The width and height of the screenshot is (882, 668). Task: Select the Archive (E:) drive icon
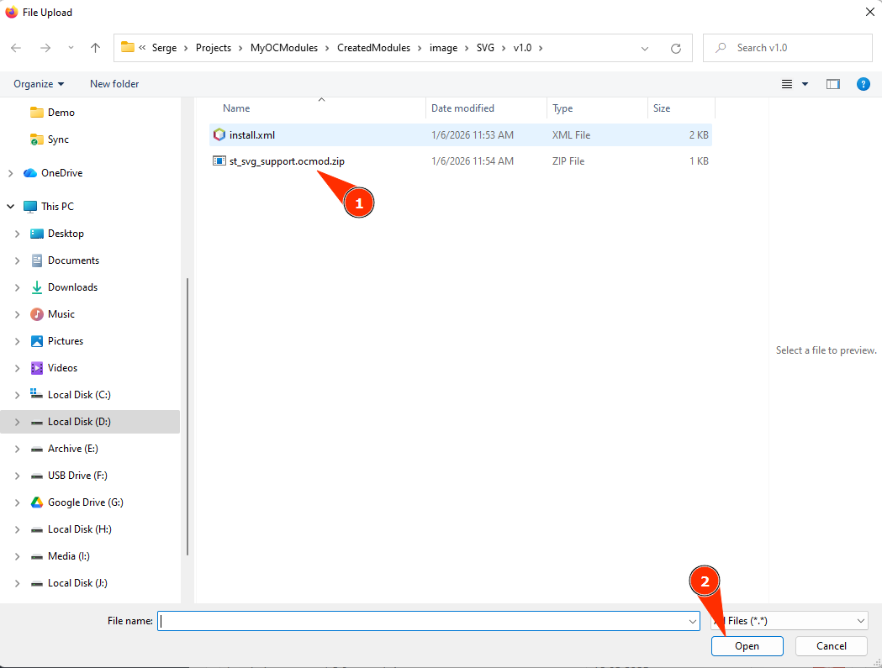[36, 450]
